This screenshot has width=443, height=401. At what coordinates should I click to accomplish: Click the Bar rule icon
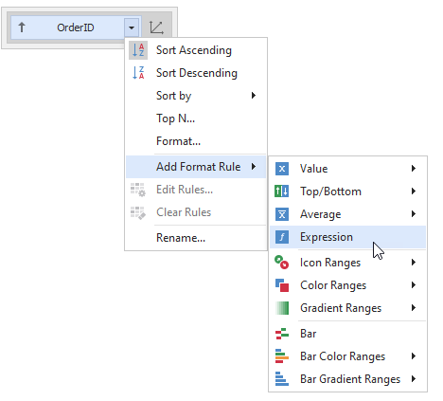282,334
